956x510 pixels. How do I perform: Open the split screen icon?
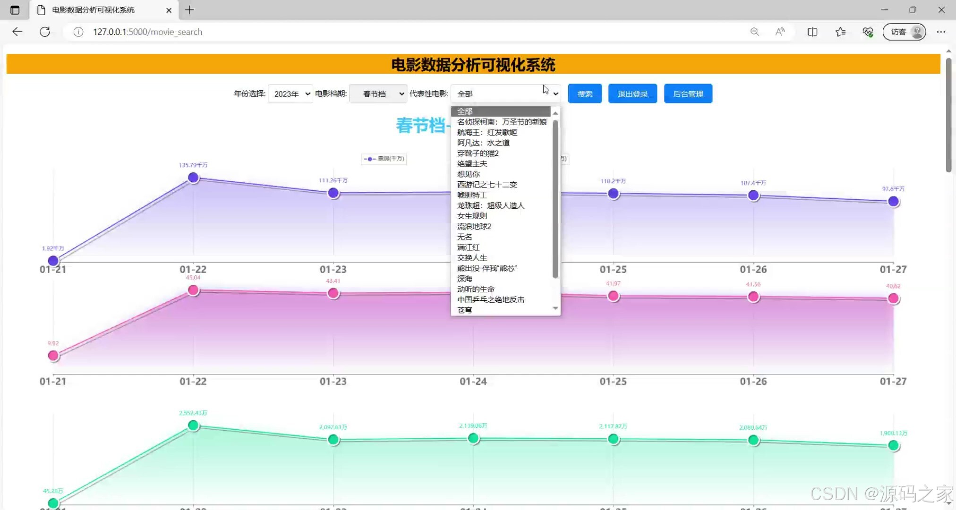[x=812, y=32]
